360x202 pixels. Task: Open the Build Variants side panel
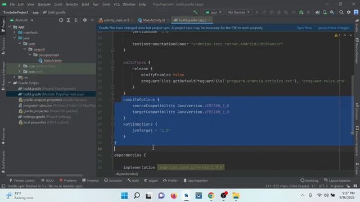point(3,162)
